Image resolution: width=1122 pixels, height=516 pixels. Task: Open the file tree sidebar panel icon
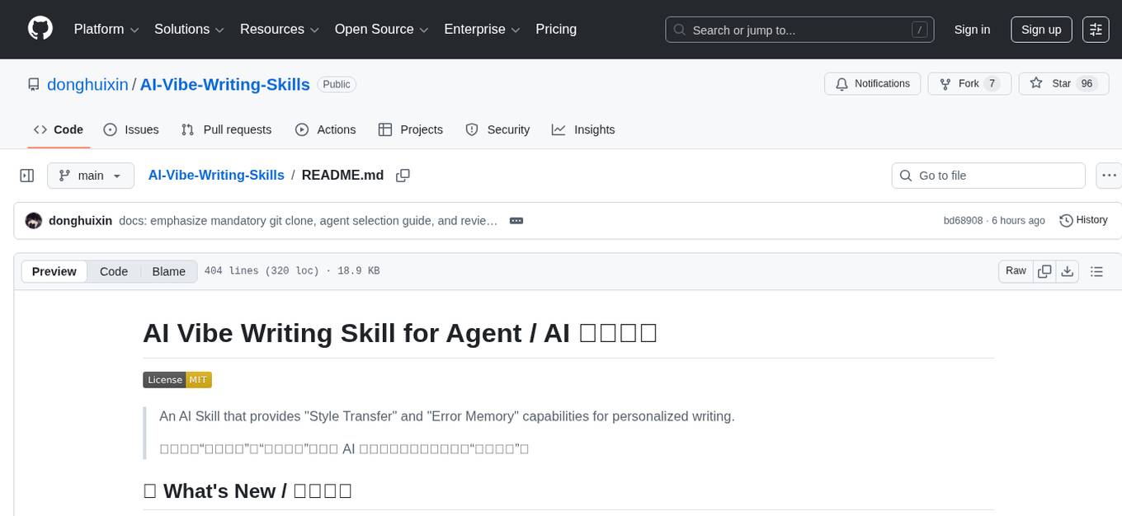[27, 176]
